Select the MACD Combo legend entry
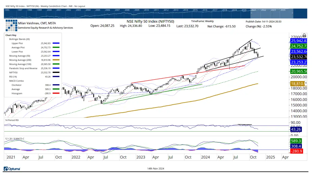 tap(17, 81)
